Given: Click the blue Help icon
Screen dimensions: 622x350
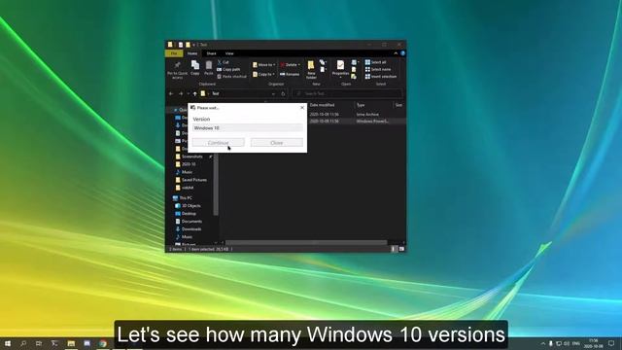Looking at the screenshot, I should (x=402, y=53).
